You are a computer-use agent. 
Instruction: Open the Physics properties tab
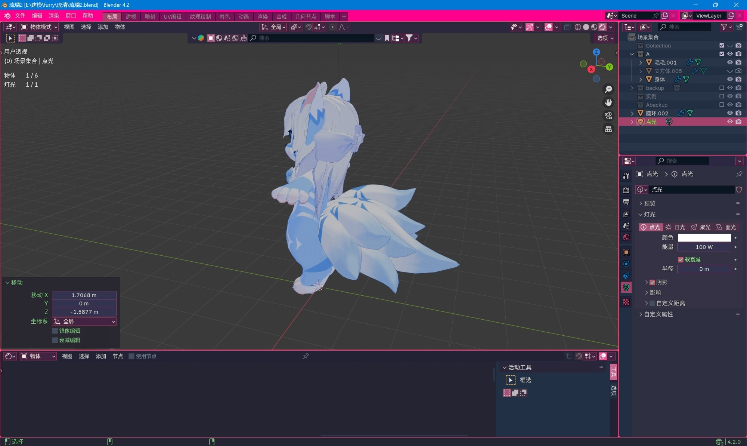[x=626, y=264]
